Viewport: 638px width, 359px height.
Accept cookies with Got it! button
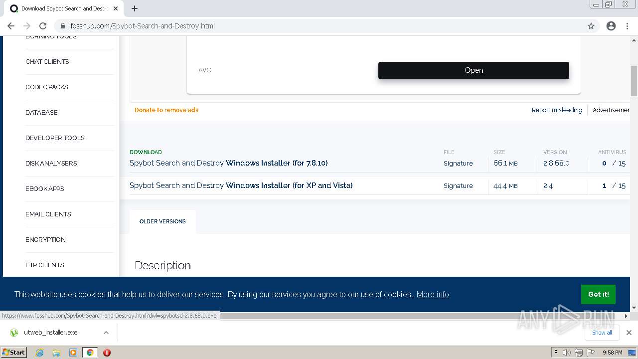click(x=598, y=294)
